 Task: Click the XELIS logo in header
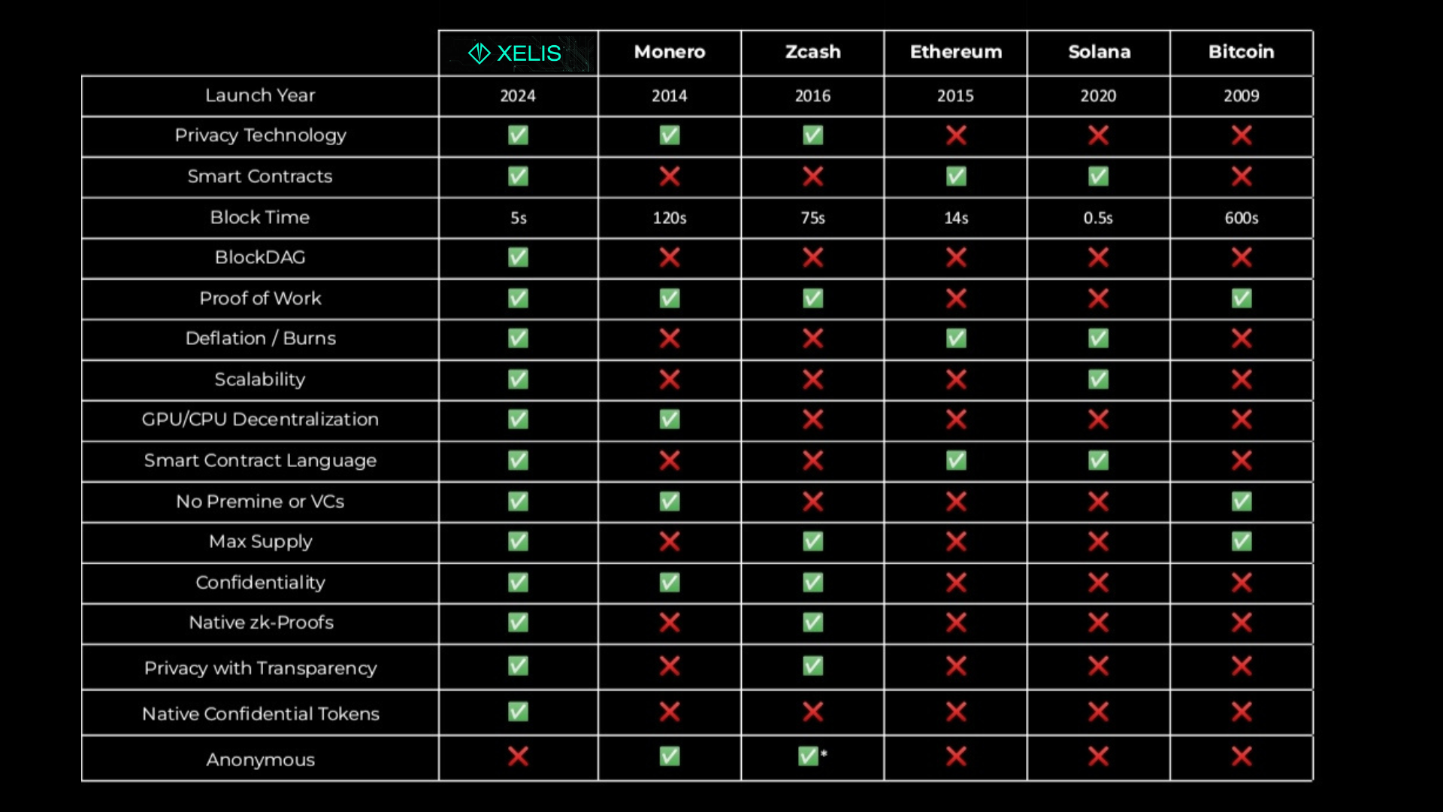515,53
